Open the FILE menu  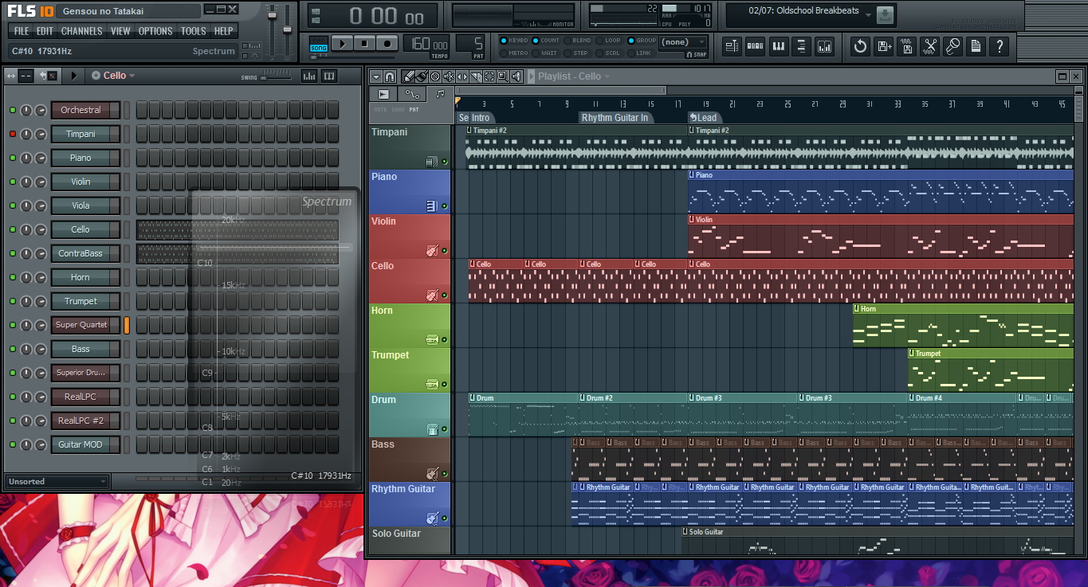click(x=22, y=31)
